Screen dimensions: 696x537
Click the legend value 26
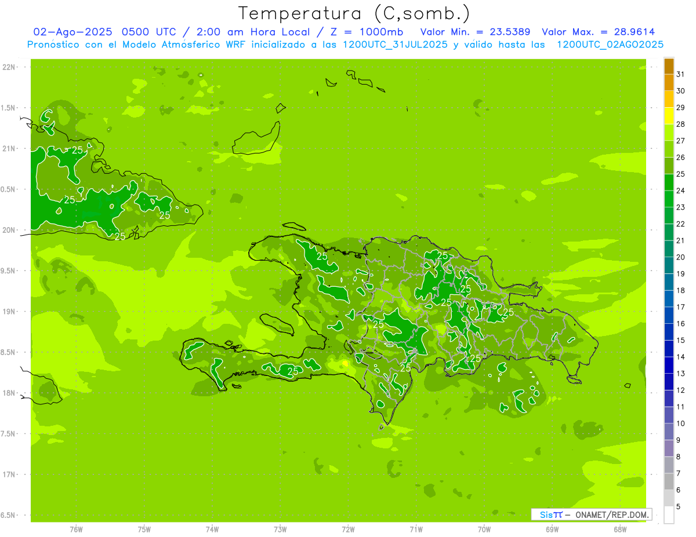(x=681, y=157)
